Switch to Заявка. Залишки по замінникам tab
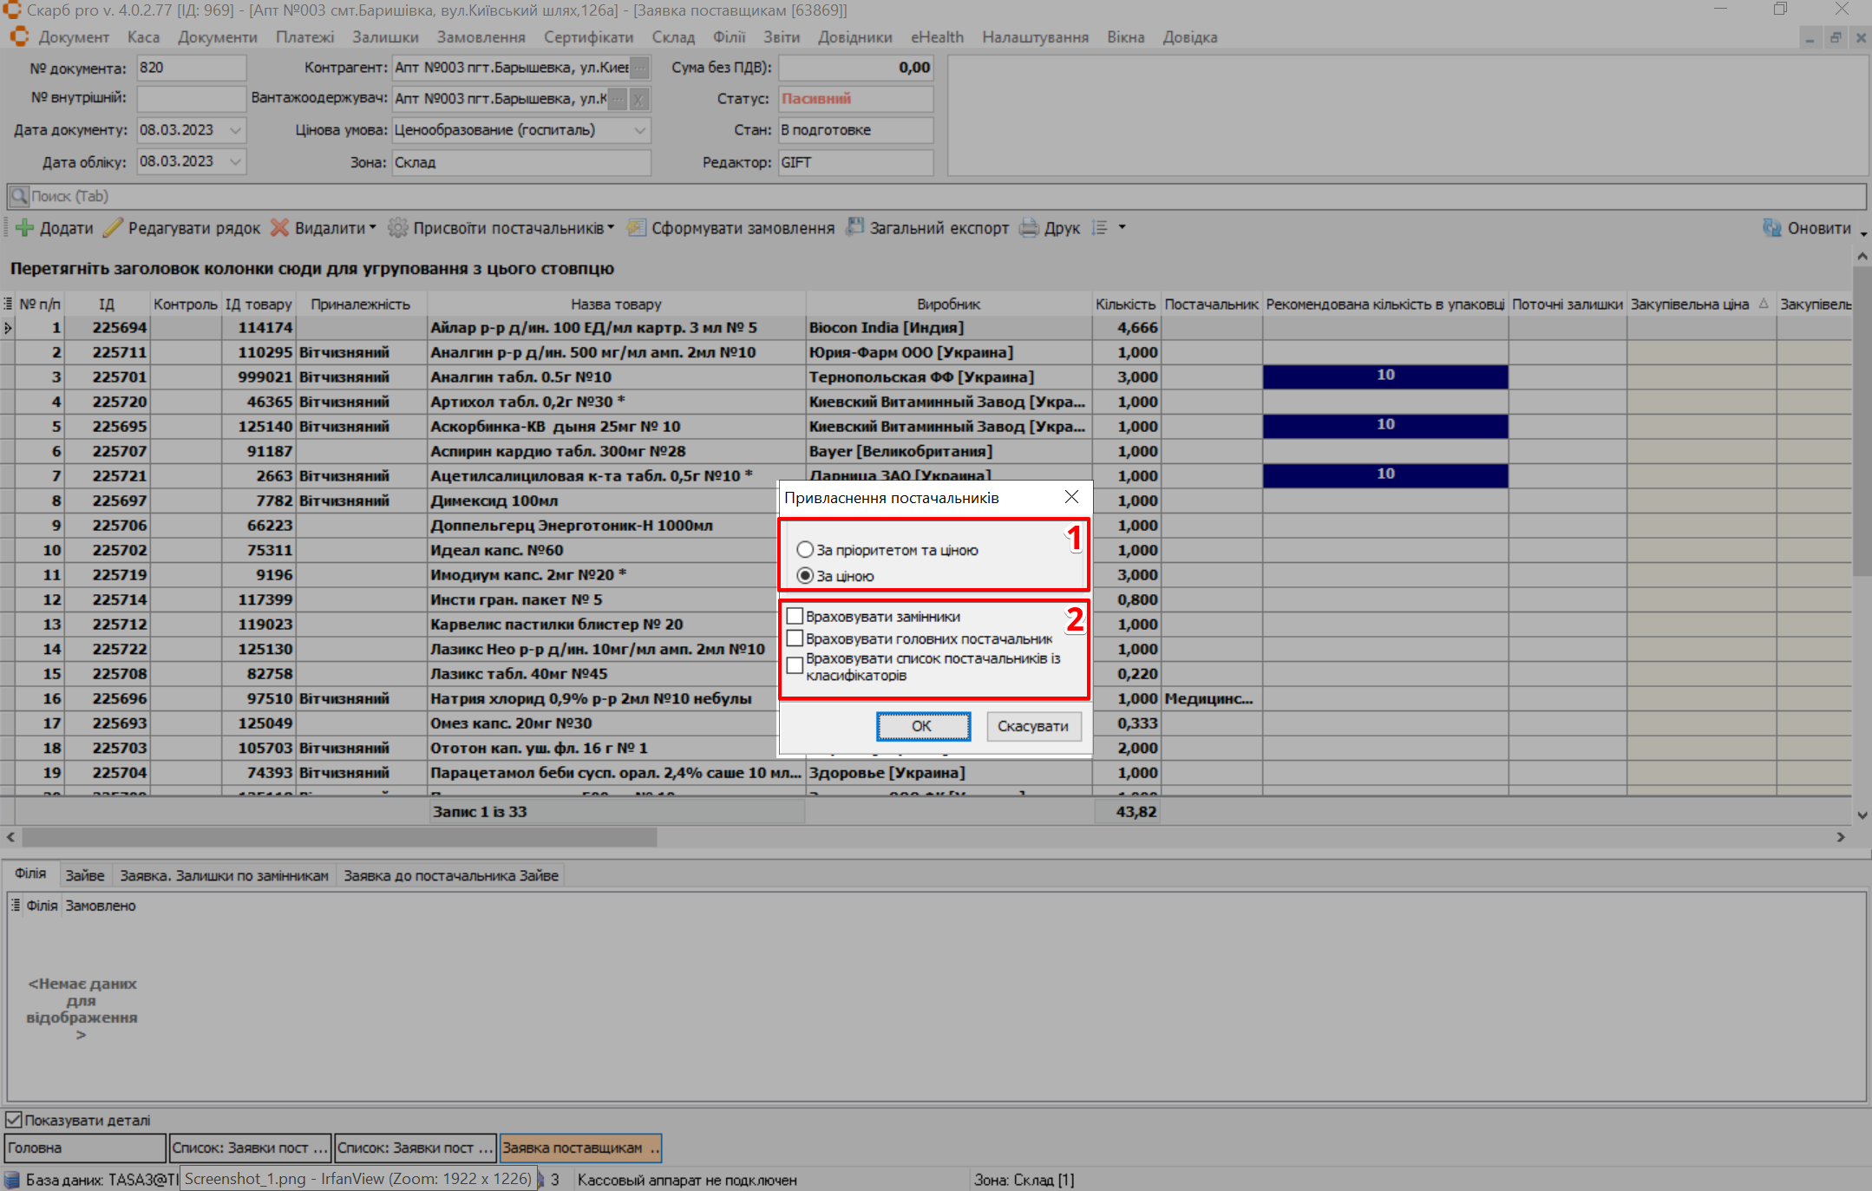 coord(224,876)
